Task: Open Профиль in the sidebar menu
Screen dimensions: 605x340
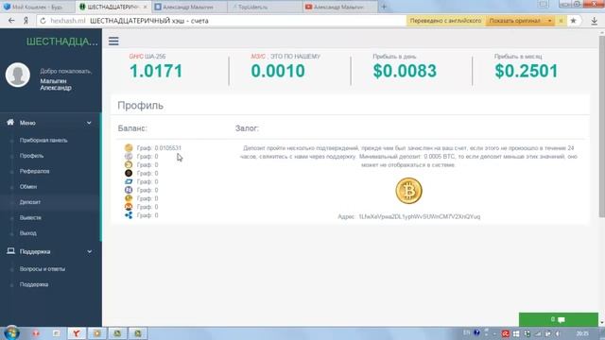Action: click(31, 156)
